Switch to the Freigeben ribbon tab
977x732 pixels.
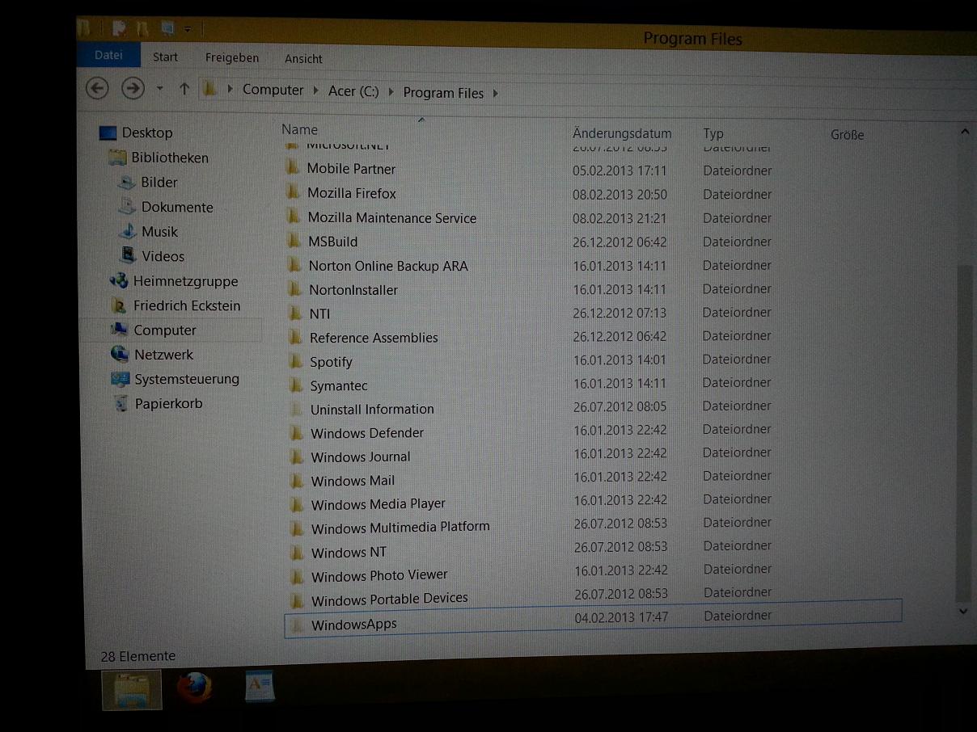[232, 57]
